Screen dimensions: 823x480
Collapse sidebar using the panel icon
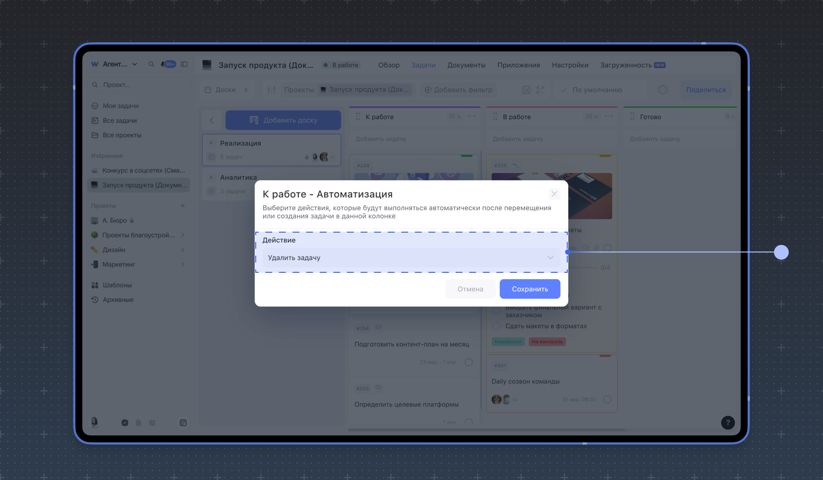(184, 64)
